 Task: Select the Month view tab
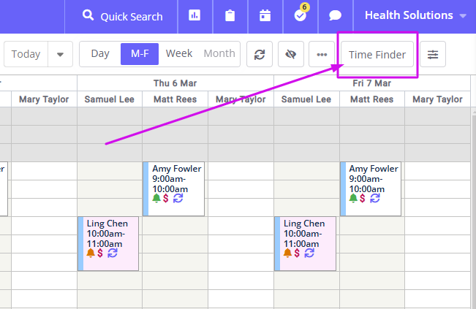pos(219,54)
